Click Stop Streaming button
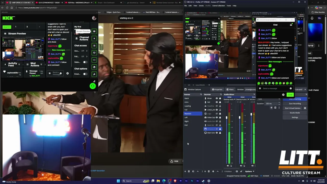 pos(295,99)
